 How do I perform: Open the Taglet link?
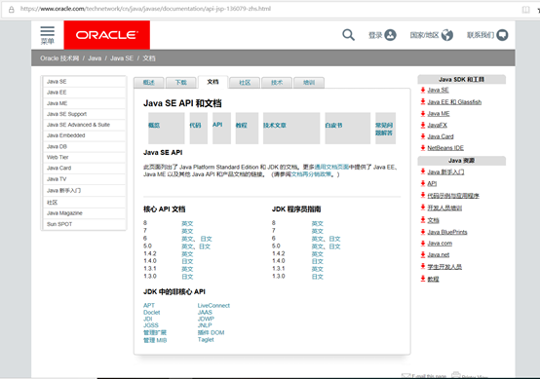(x=206, y=340)
